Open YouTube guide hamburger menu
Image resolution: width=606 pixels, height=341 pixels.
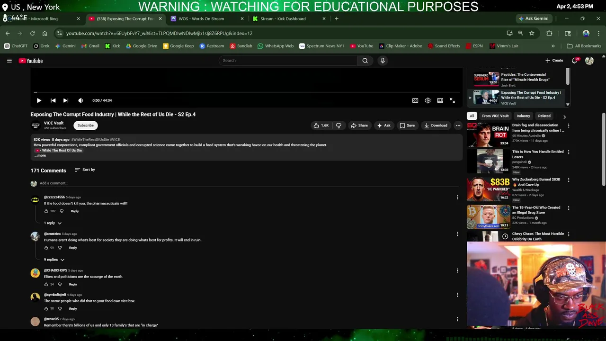(x=9, y=61)
